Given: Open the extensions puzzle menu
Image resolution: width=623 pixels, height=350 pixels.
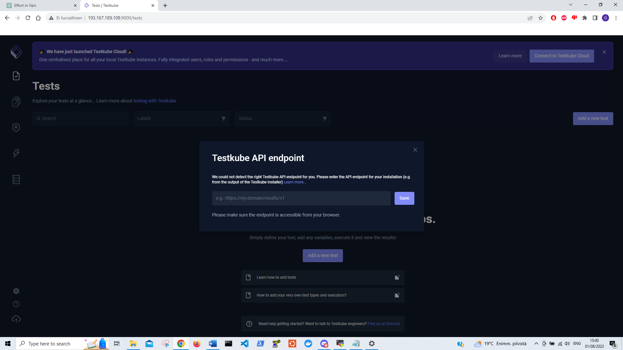Looking at the screenshot, I should (x=585, y=18).
